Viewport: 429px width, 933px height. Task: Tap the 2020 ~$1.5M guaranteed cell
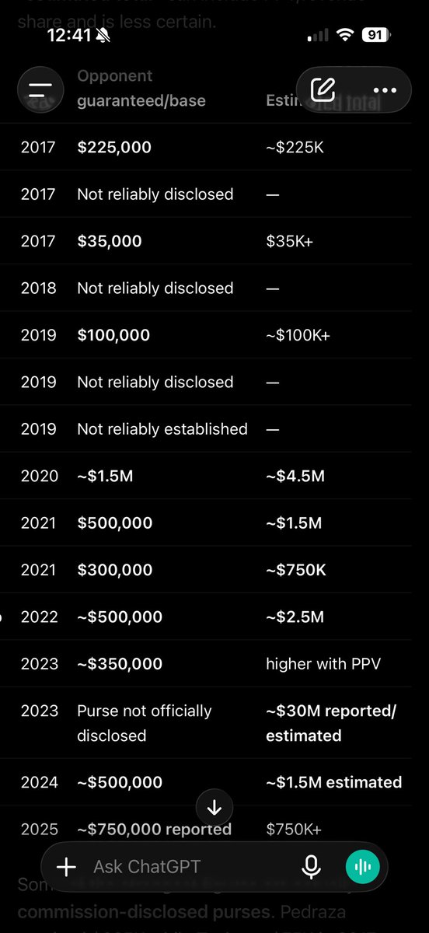[105, 476]
